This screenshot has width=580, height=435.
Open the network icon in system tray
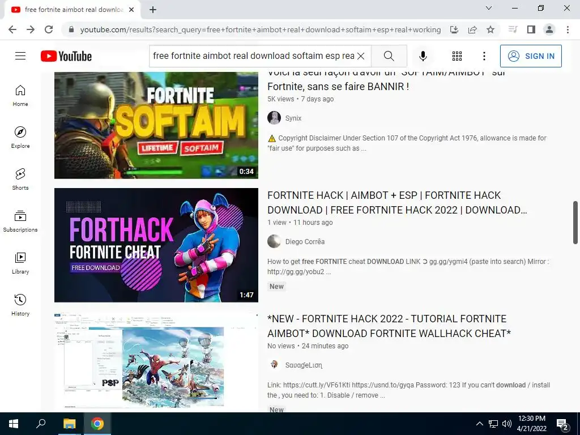493,424
